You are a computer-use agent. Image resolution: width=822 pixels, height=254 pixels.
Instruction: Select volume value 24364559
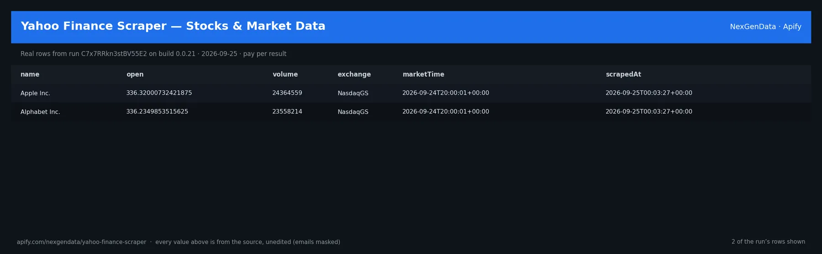(x=287, y=93)
